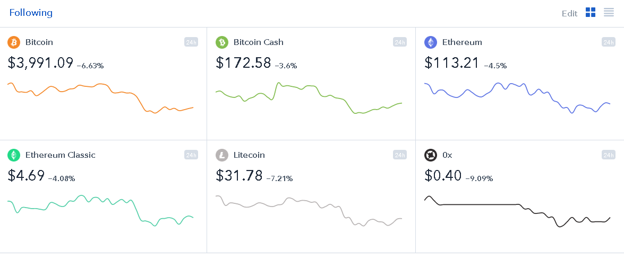Image resolution: width=624 pixels, height=260 pixels.
Task: Switch to the grid view layout
Action: pos(591,12)
